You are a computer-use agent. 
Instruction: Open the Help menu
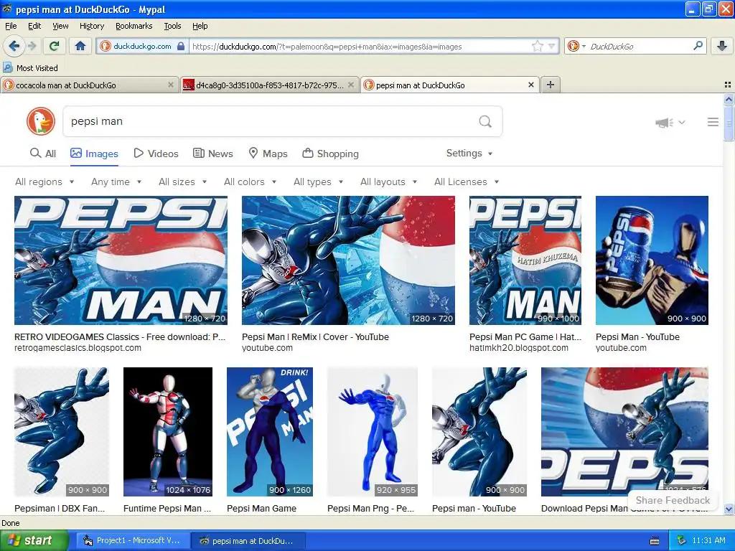coord(200,26)
